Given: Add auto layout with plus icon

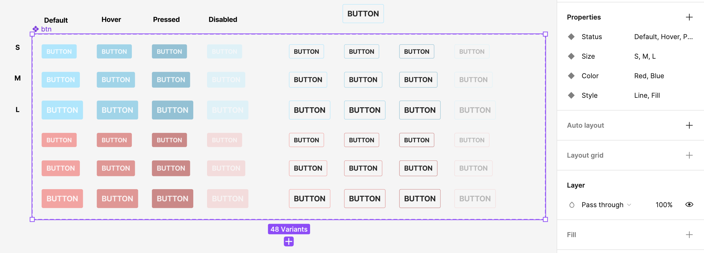Looking at the screenshot, I should 689,125.
